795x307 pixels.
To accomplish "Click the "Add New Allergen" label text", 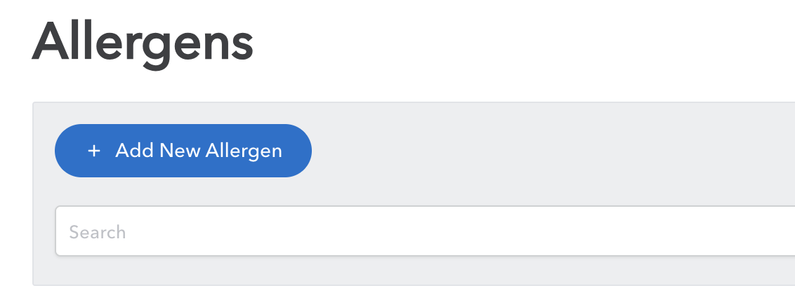I will coord(199,151).
